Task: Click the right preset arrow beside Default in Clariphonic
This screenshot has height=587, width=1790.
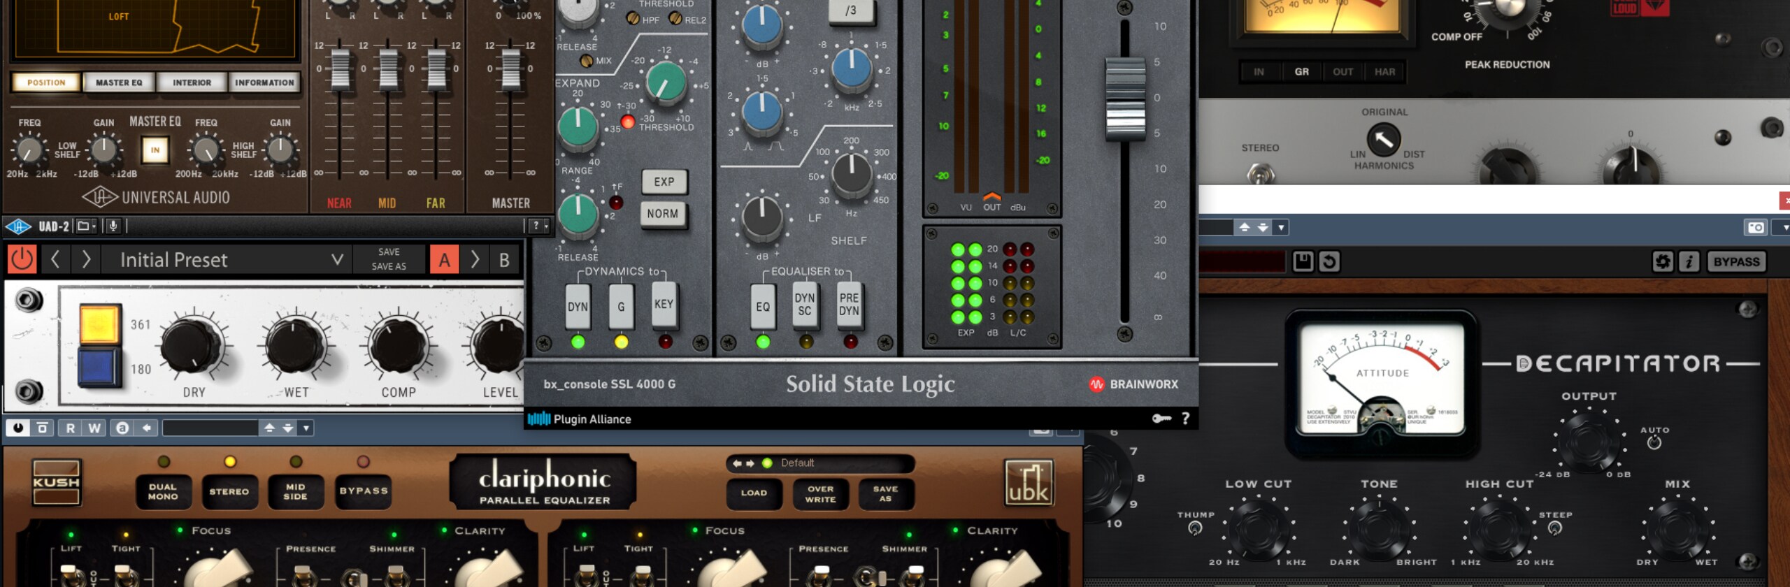Action: (x=750, y=463)
